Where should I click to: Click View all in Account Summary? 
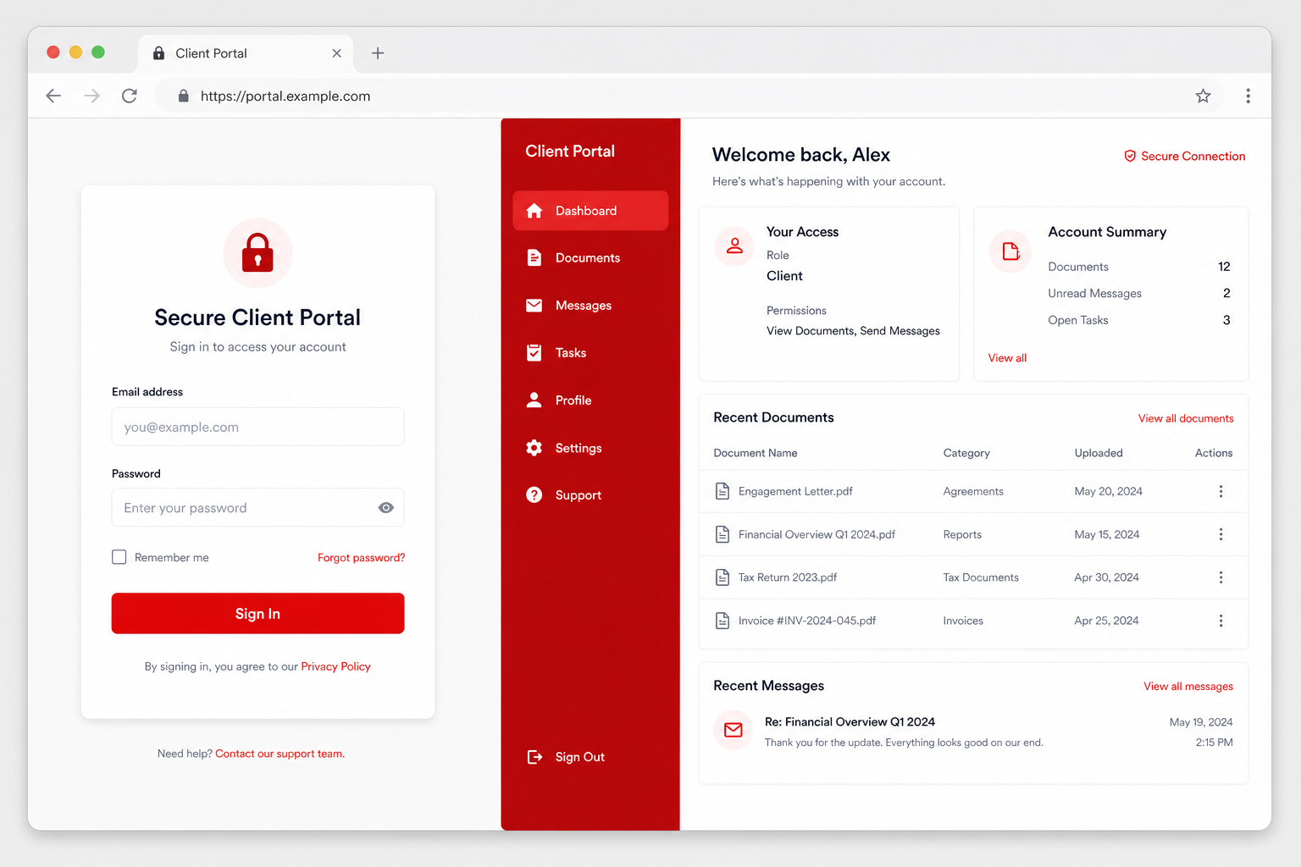(x=1007, y=358)
